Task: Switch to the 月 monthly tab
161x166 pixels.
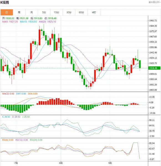Action: 32,12
